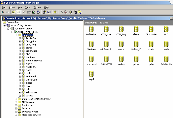Image resolution: width=173 pixels, height=118 pixels.
Task: Select Console Root in the tree
Action: (13, 22)
